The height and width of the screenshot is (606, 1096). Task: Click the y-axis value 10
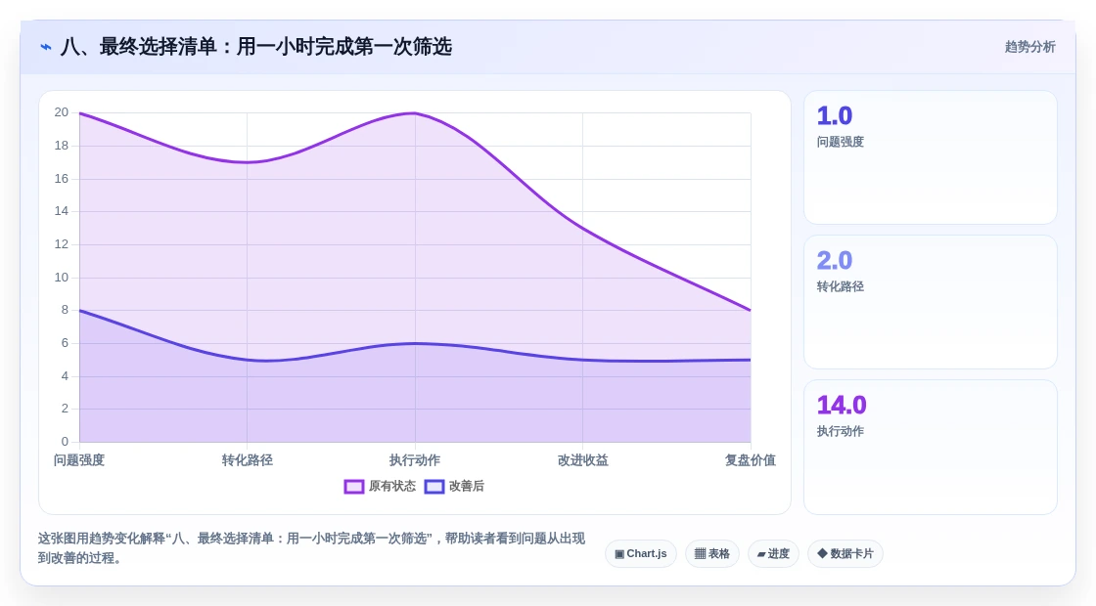(x=62, y=278)
